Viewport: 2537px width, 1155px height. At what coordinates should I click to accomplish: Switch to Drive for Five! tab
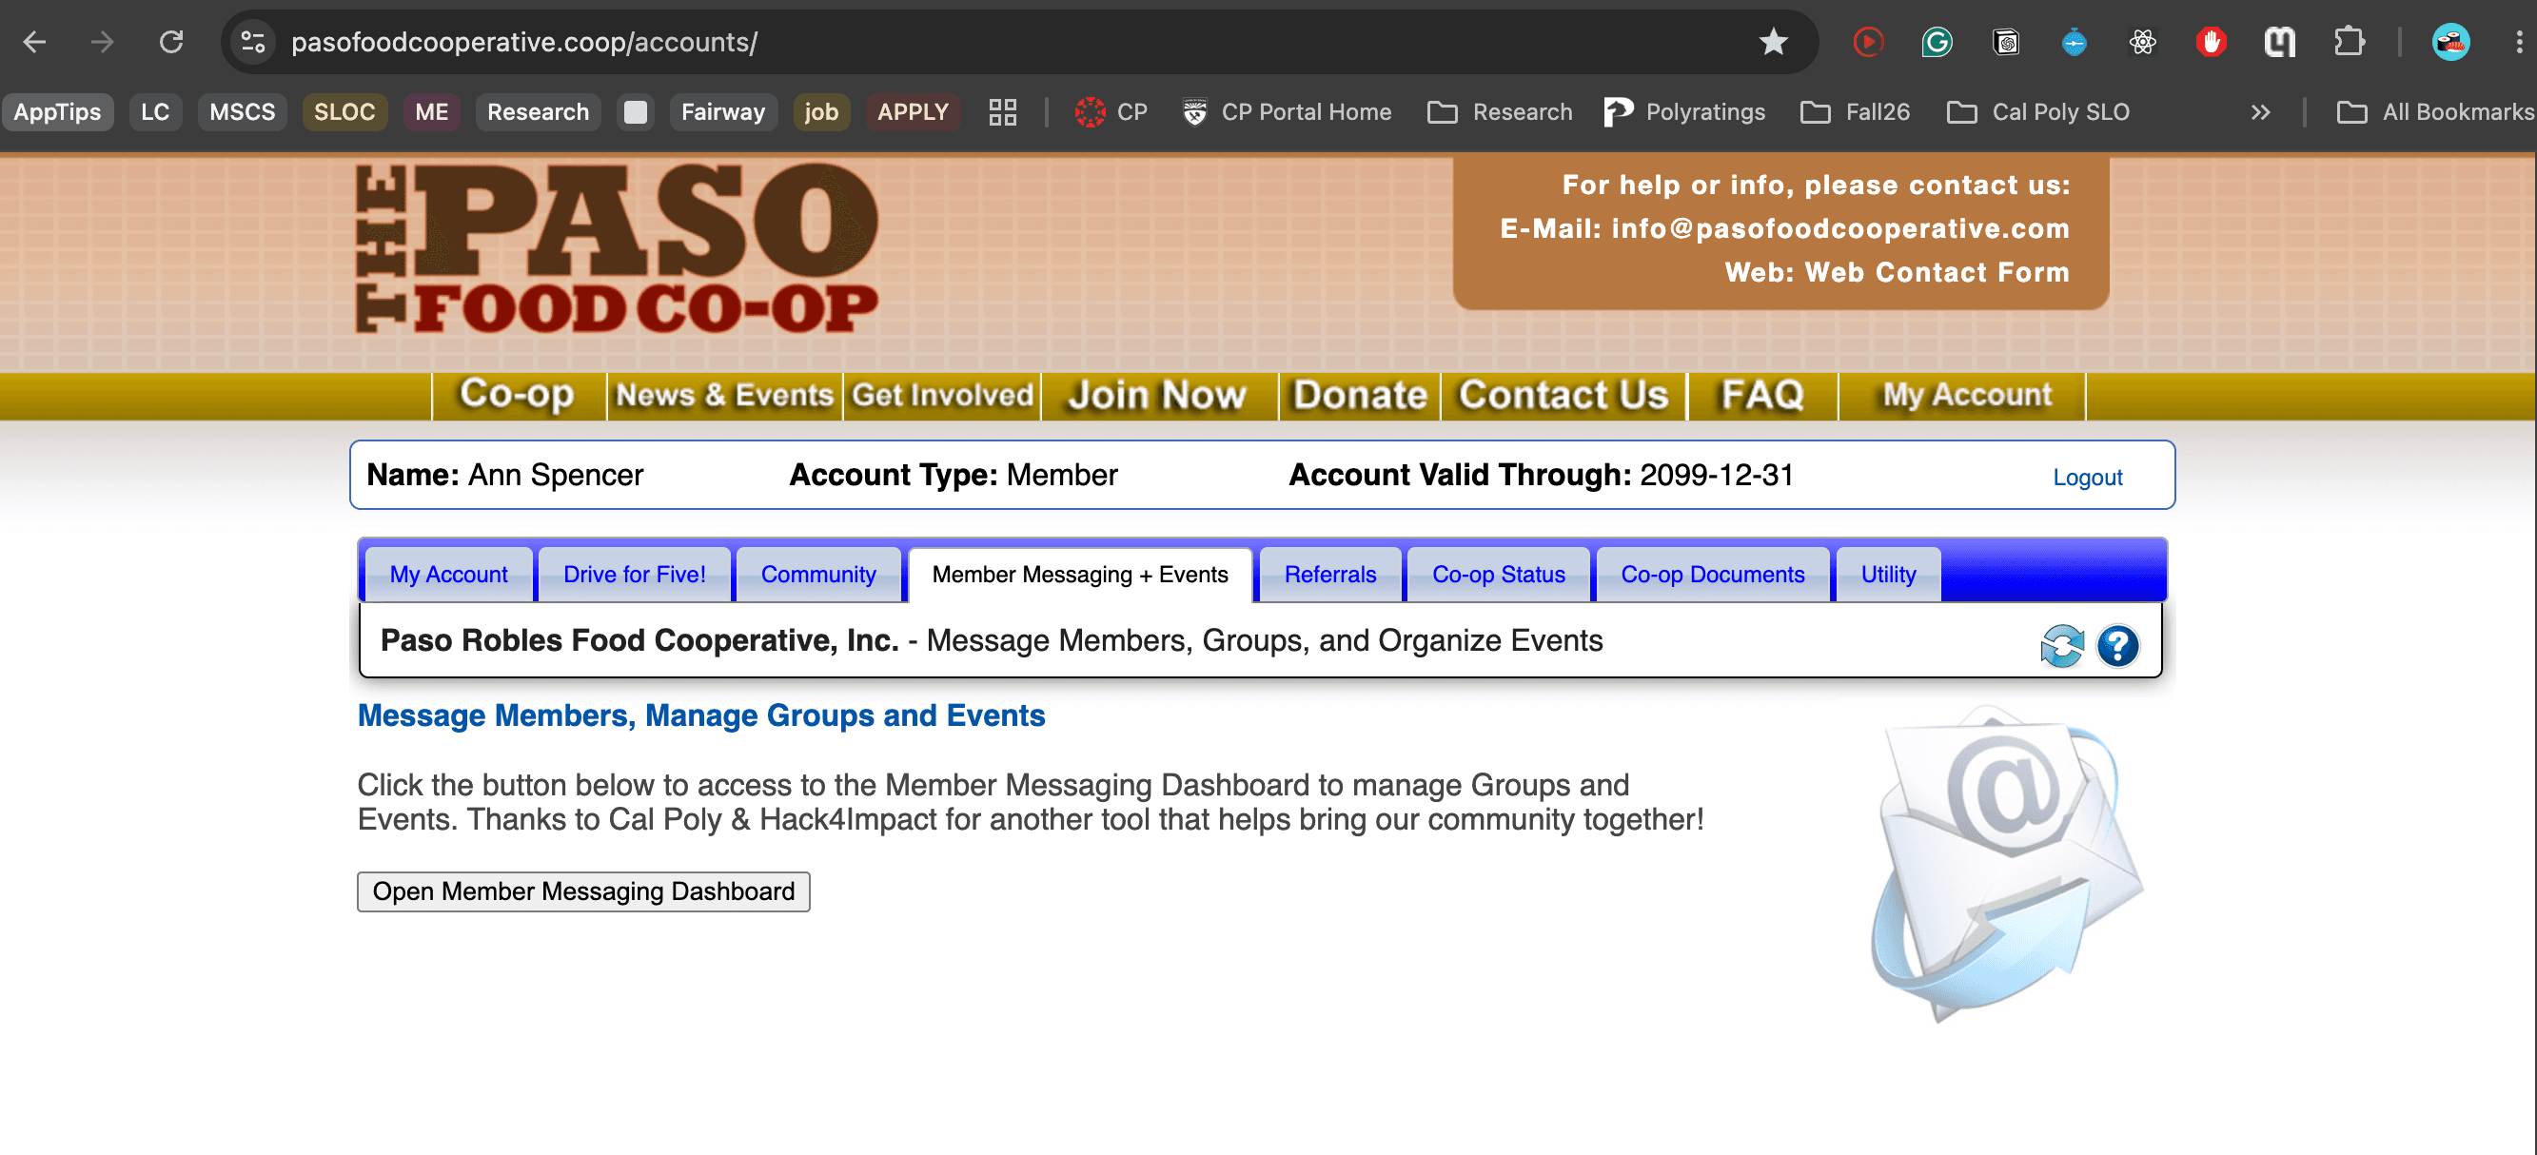pos(634,574)
